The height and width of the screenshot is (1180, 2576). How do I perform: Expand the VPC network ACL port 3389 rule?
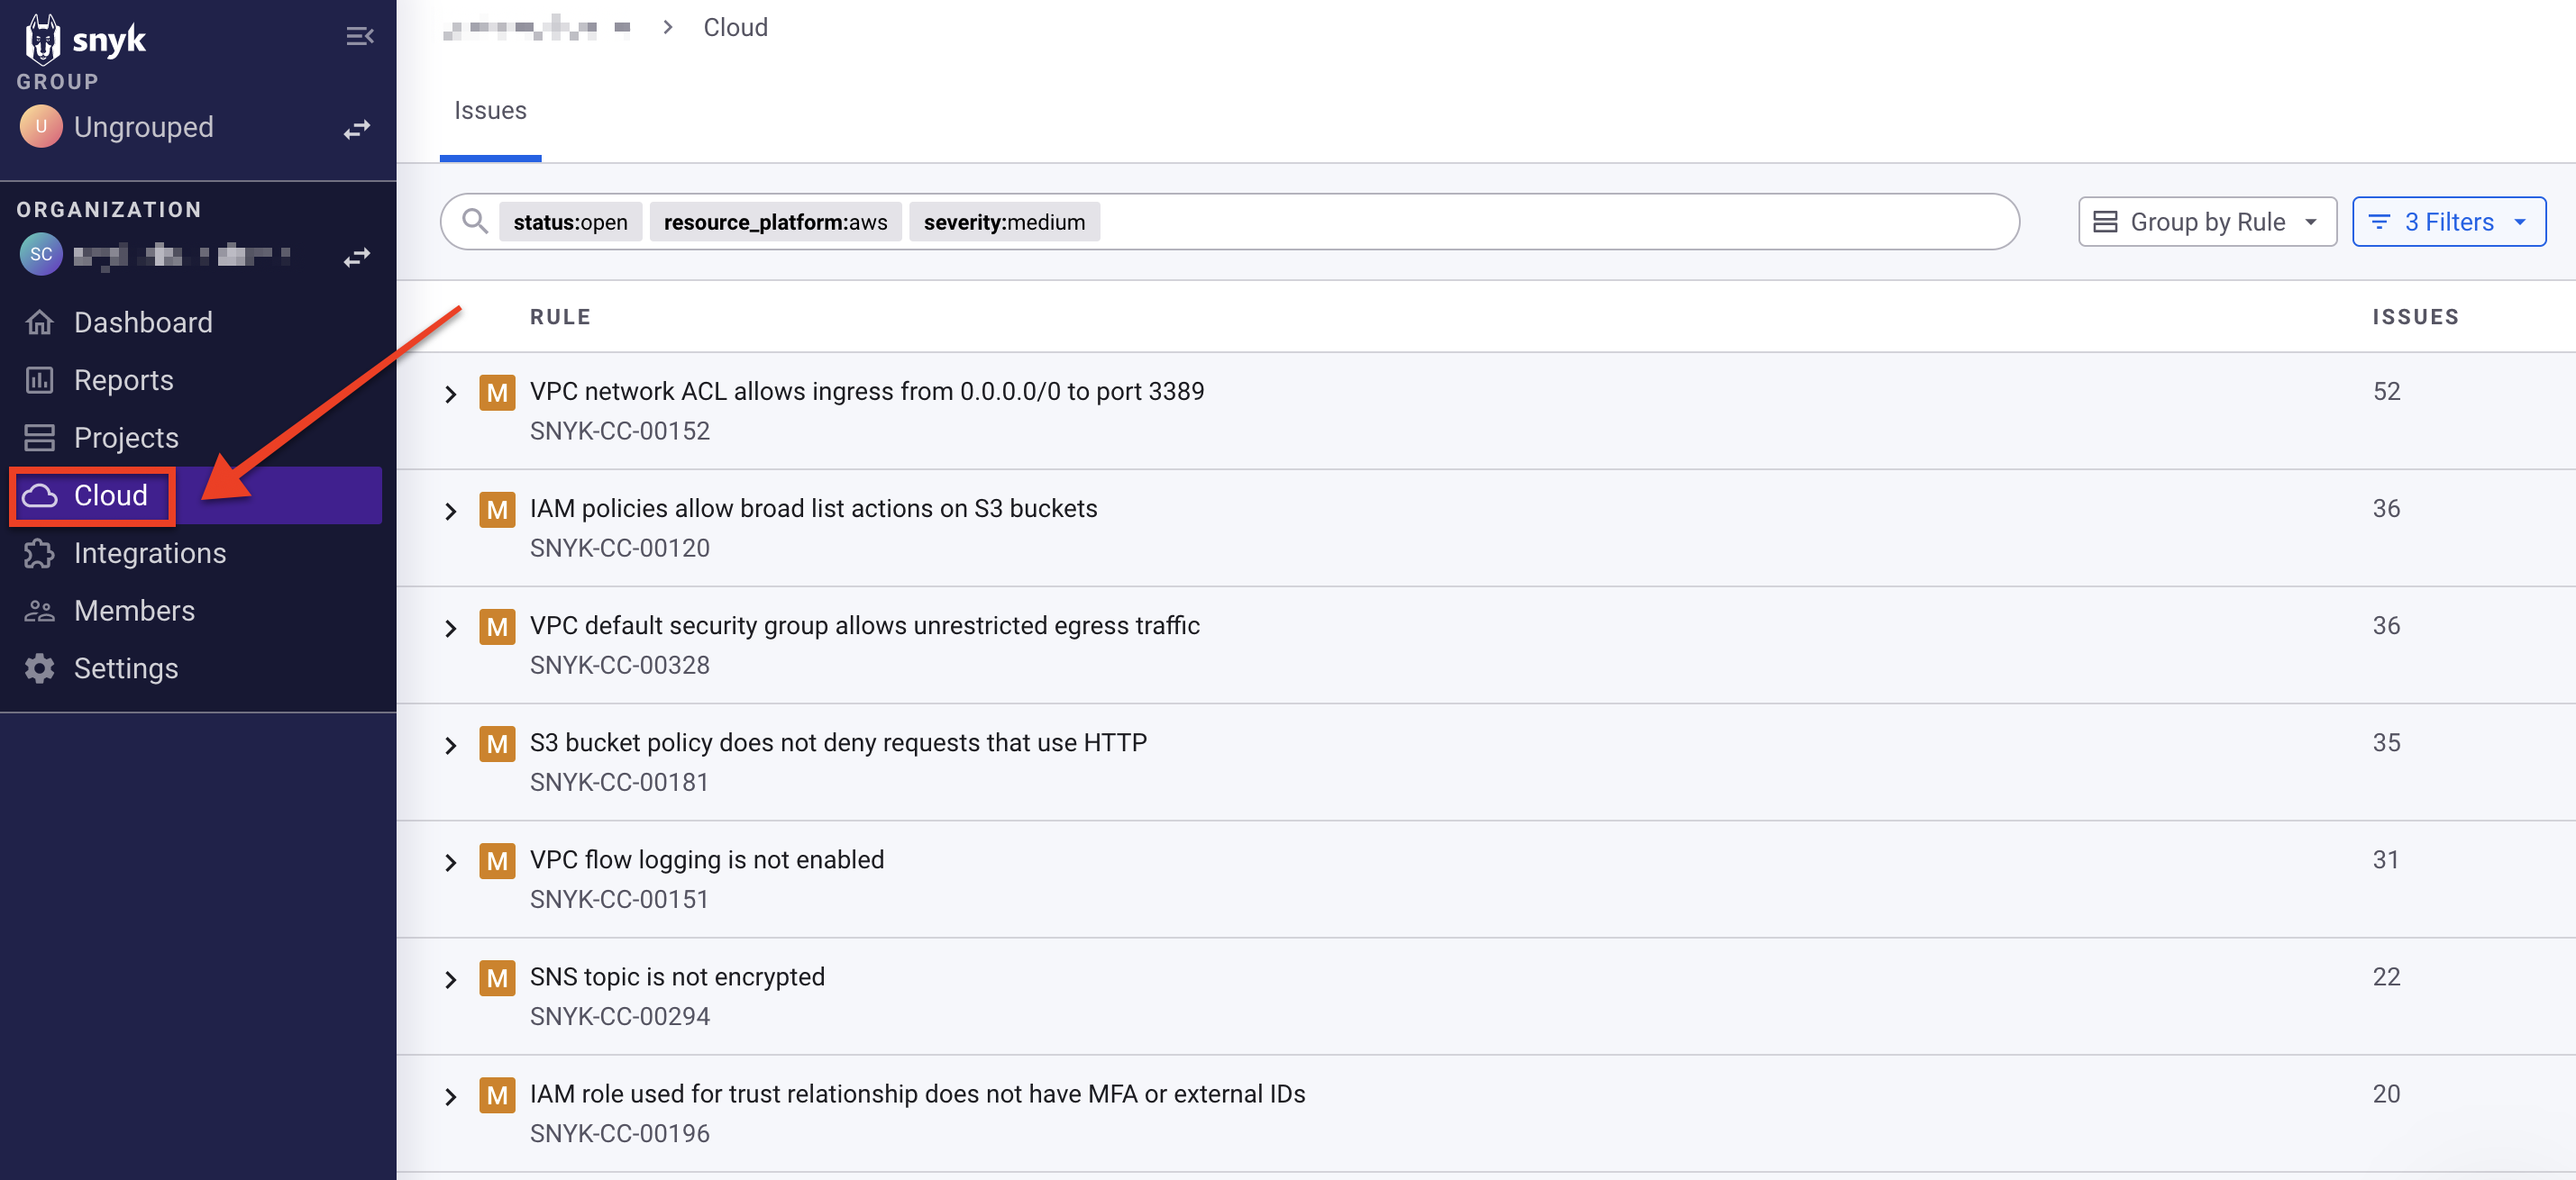tap(451, 395)
